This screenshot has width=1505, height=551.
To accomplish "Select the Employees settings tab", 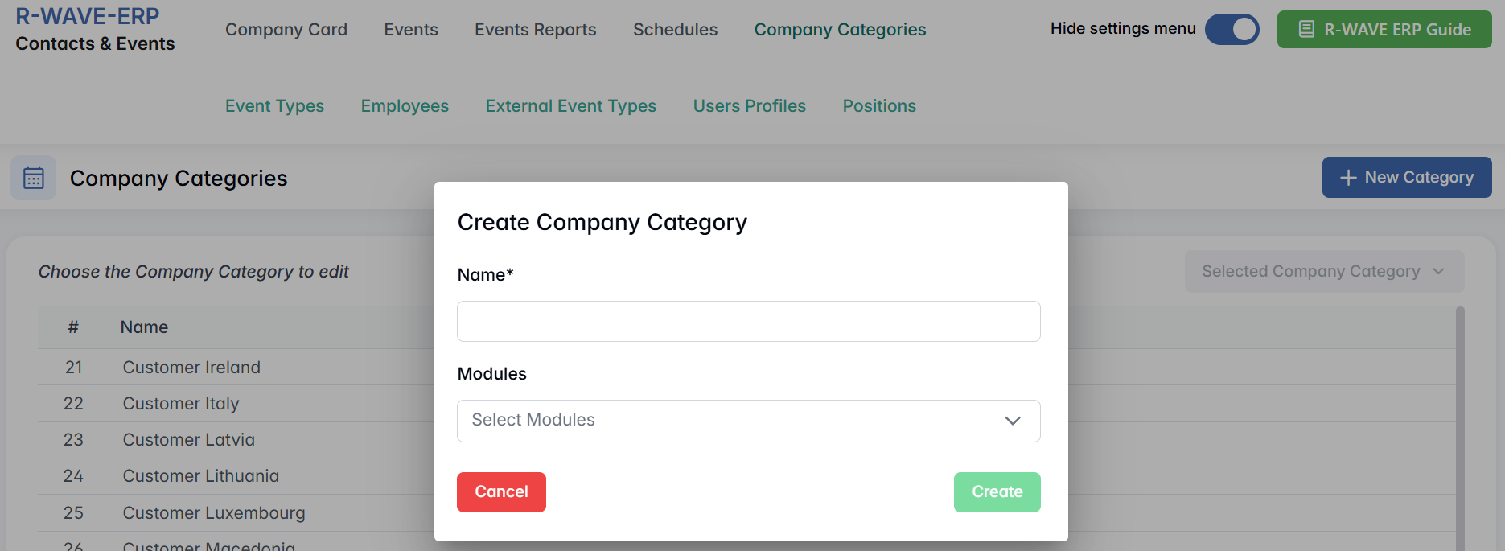I will pyautogui.click(x=405, y=106).
